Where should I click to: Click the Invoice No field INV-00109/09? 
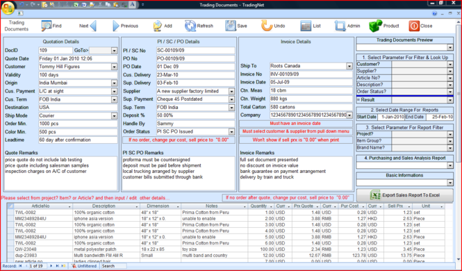pos(311,74)
